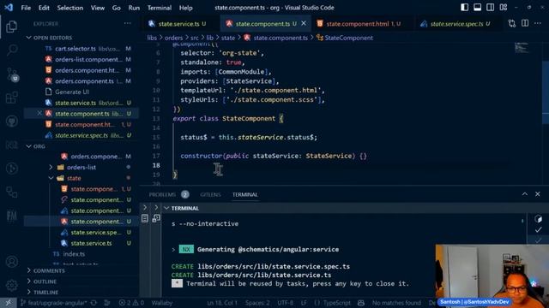Click the feat/upgrade-angular branch in status bar
The height and width of the screenshot is (308, 549).
(53, 303)
